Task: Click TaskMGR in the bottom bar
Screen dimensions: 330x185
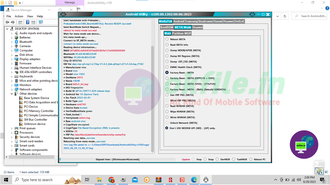Action: 240,159
